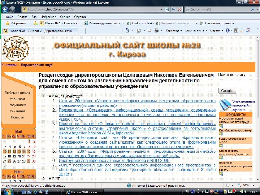The image size is (260, 195).
Task: Open the Школа №28 - Главная favorites link
Action: (x=60, y=23)
